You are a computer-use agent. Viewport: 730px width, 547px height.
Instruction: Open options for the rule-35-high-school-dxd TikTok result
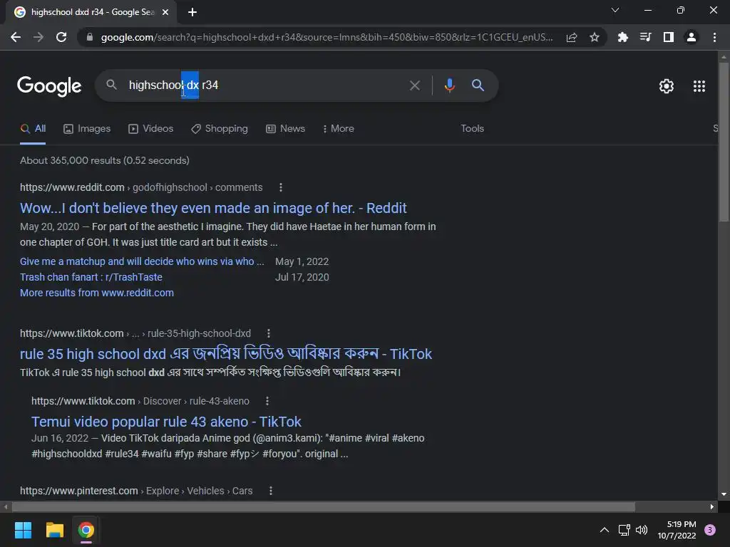coord(269,333)
